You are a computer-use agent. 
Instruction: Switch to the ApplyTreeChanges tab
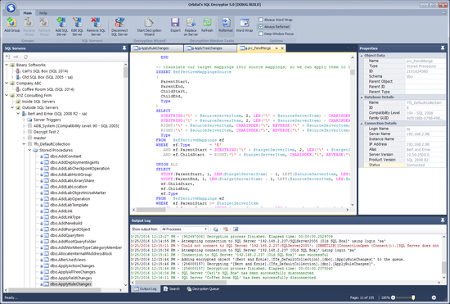point(210,48)
